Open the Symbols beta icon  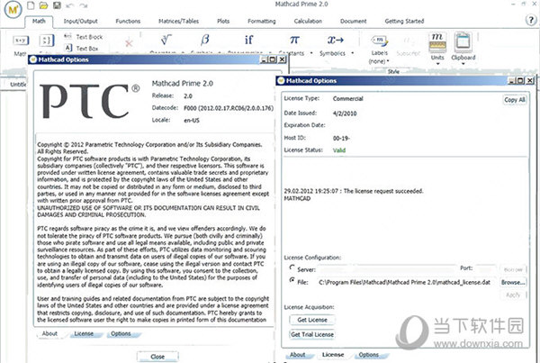click(x=205, y=40)
